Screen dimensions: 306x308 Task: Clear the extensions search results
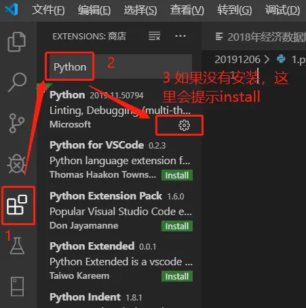point(154,36)
